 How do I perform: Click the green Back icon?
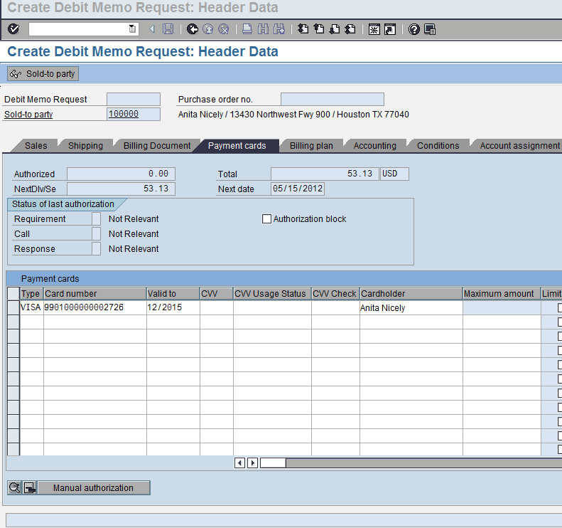(x=193, y=29)
